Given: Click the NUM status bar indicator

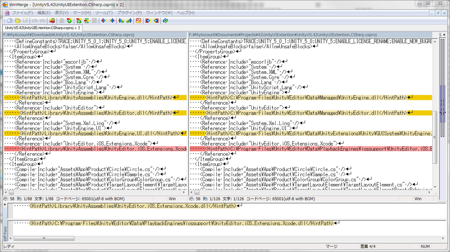Looking at the screenshot, I should 425,246.
